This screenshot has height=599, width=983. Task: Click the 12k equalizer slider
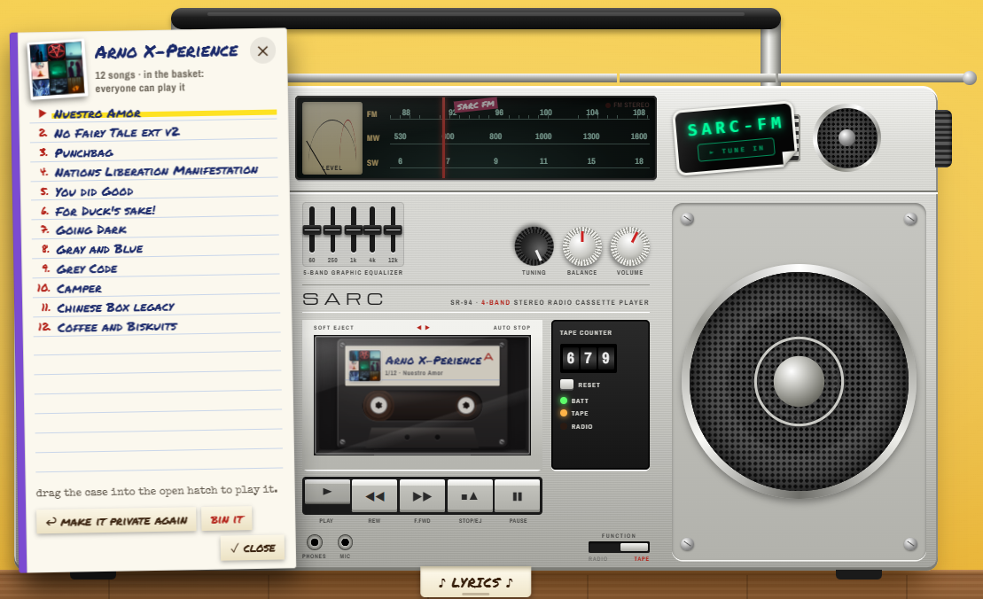[393, 229]
